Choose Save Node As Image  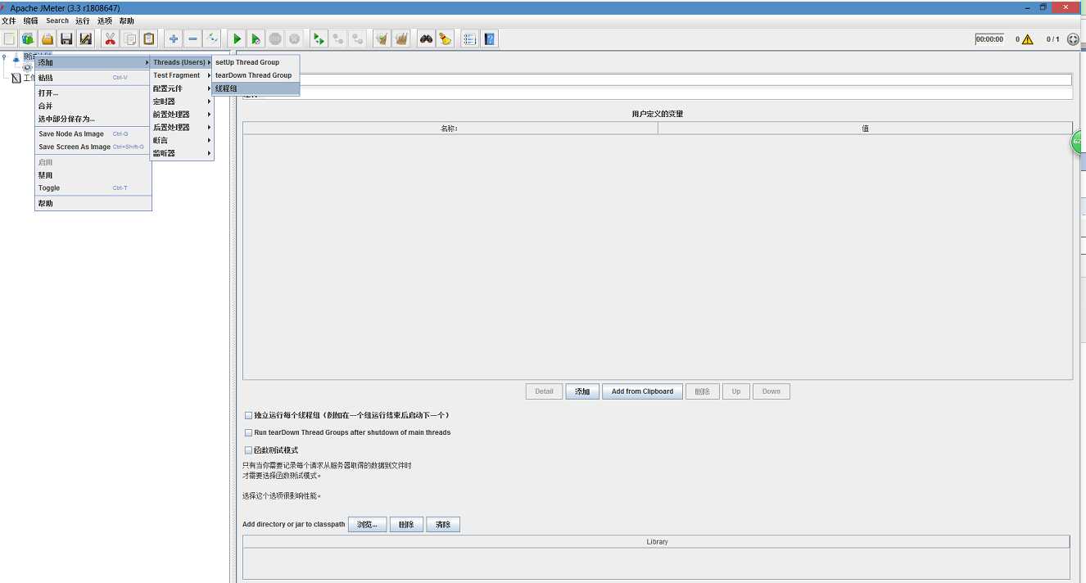(x=93, y=133)
